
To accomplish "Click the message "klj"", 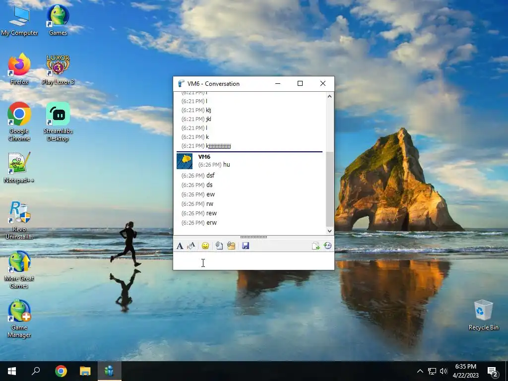I will pyautogui.click(x=208, y=110).
